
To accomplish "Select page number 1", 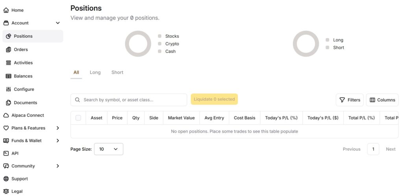I will coord(373,149).
